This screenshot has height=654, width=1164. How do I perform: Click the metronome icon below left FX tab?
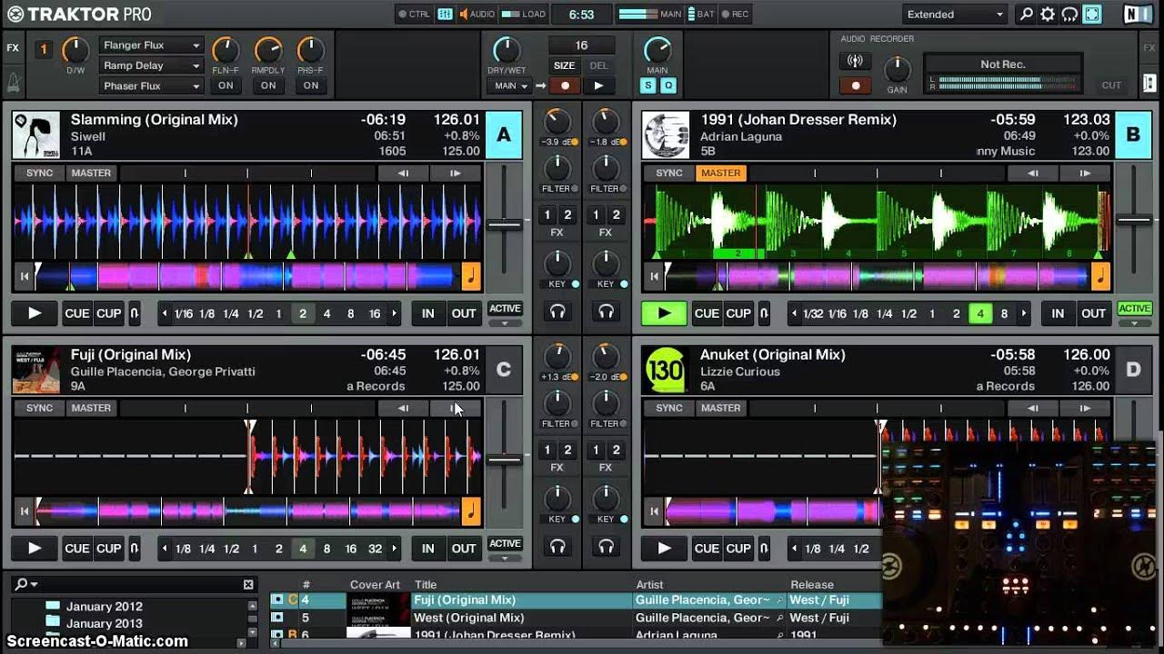click(13, 84)
